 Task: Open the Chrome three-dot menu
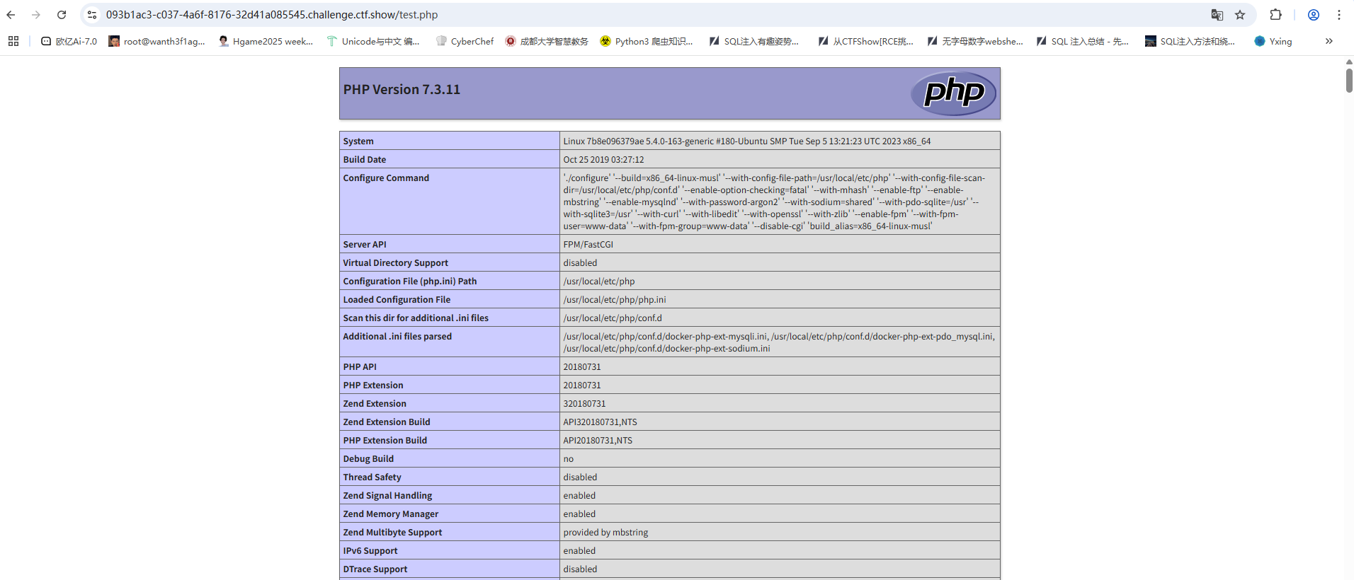[x=1339, y=15]
